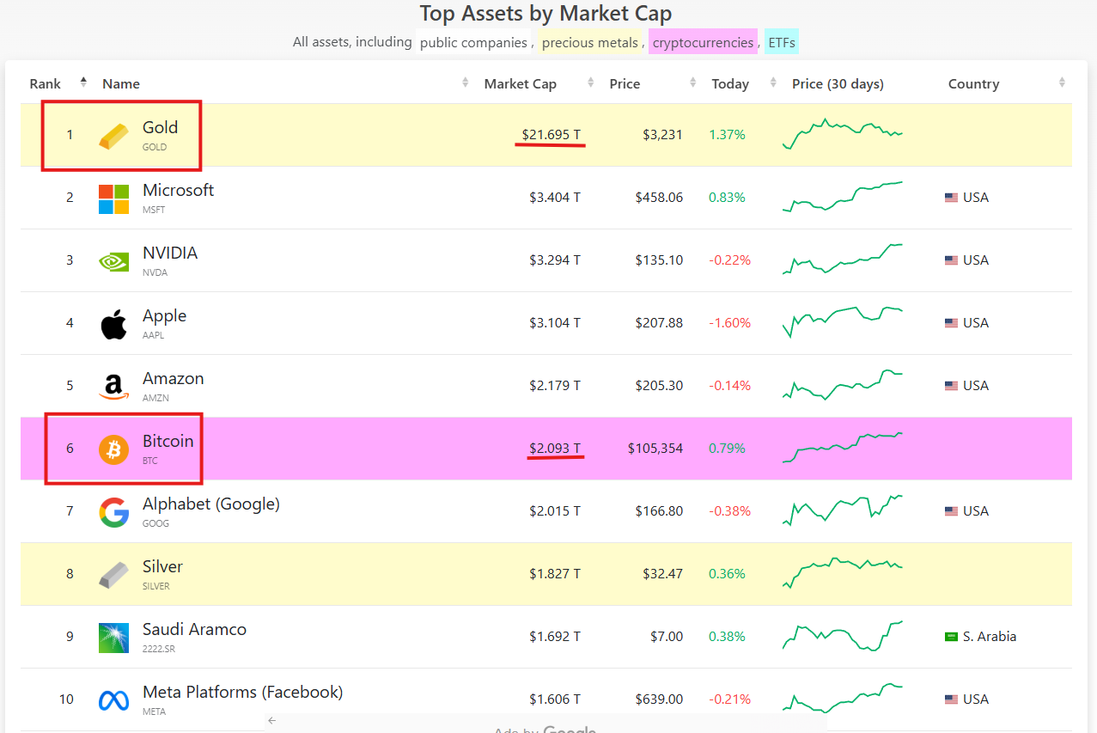Click the Google G logo icon
This screenshot has width=1097, height=733.
(113, 512)
